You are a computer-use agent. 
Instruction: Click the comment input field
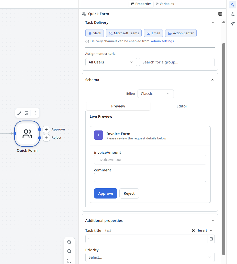click(x=150, y=177)
